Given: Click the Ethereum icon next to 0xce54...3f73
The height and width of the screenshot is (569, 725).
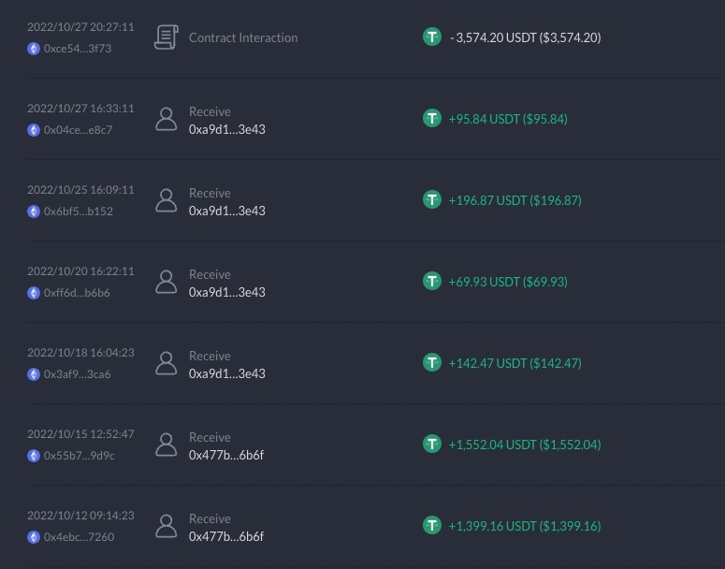Looking at the screenshot, I should point(34,49).
